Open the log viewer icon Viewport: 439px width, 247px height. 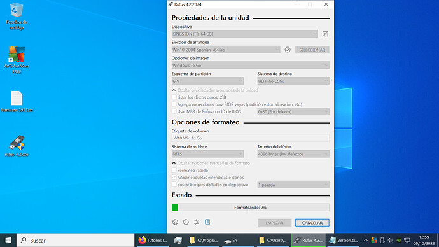207,222
